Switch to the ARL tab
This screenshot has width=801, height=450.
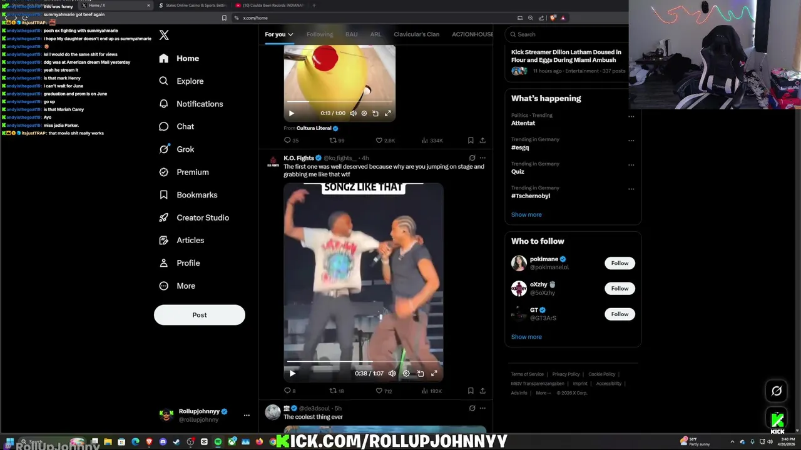tap(375, 34)
